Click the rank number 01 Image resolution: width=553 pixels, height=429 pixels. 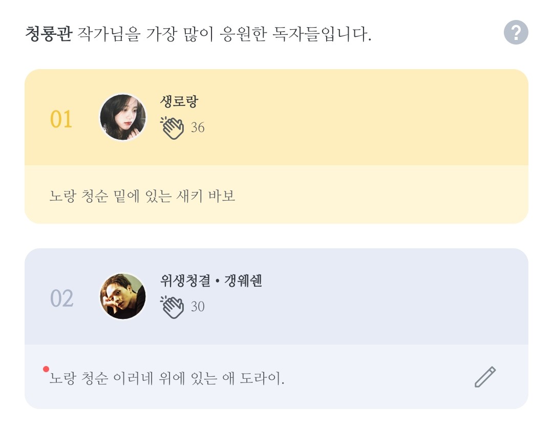tap(61, 119)
